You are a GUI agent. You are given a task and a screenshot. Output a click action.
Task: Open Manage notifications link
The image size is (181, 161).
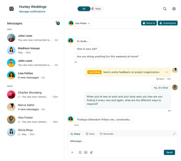pos(32,12)
